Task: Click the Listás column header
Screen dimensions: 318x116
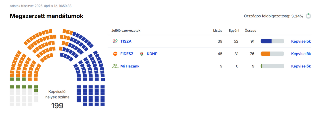Action: [218, 31]
